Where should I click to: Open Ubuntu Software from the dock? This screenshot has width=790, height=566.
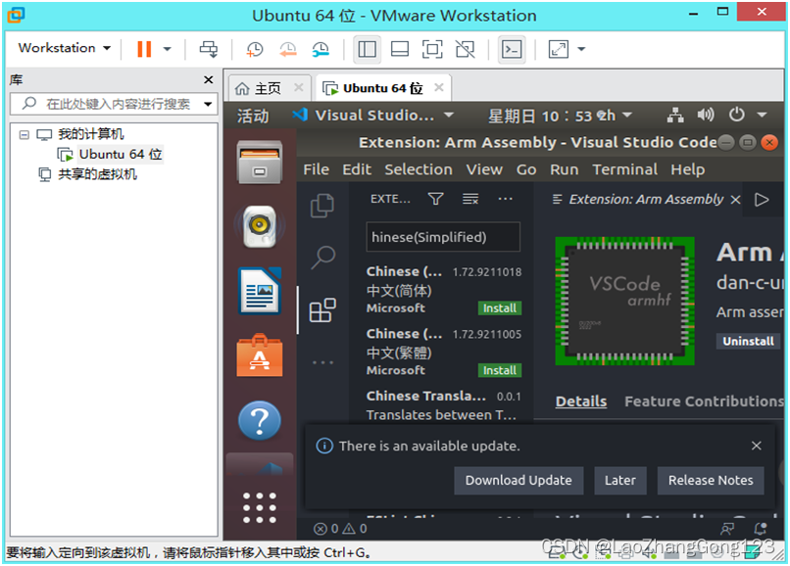(260, 355)
